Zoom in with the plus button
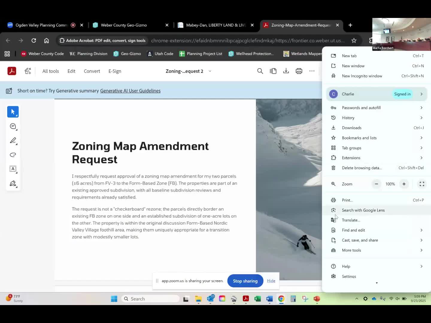The image size is (431, 323). click(x=404, y=184)
